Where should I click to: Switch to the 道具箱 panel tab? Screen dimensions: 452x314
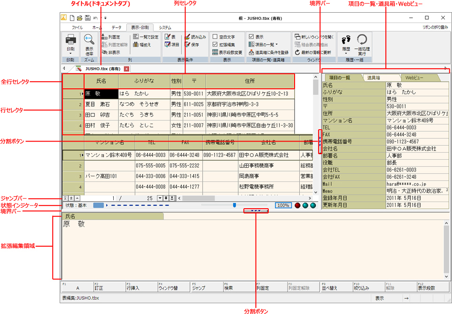pyautogui.click(x=374, y=78)
